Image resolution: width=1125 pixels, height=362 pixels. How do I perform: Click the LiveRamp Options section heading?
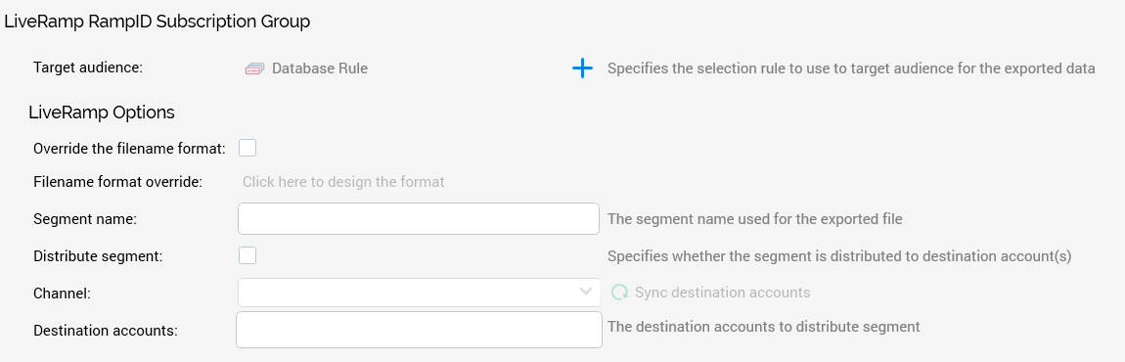coord(101,113)
